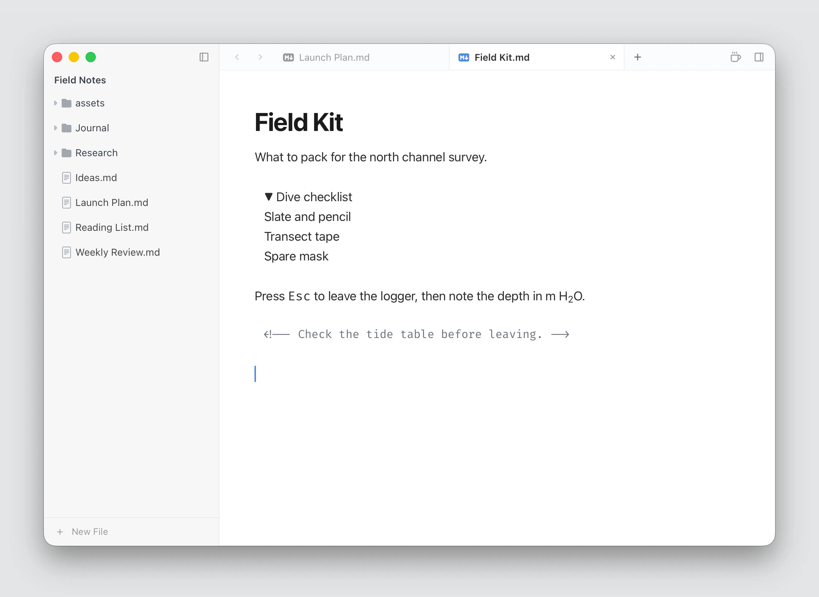Click the yellow minimize window button
The width and height of the screenshot is (819, 597).
pyautogui.click(x=74, y=57)
